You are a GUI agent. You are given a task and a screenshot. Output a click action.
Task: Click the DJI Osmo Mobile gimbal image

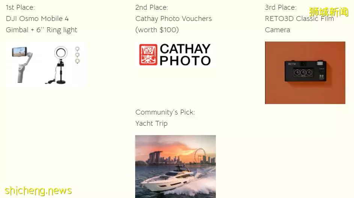coord(22,65)
